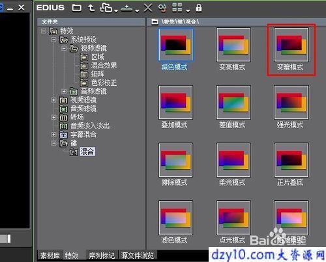Image resolution: width=326 pixels, height=262 pixels.
Task: Expand the top-level 视频滤镜 folder
Action: click(x=53, y=100)
